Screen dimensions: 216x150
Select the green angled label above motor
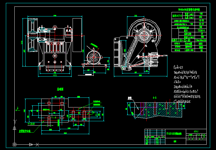94,45
